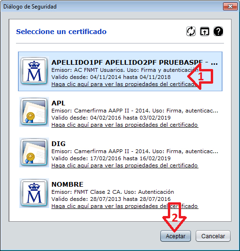
Task: Click the DIG certificate title
Action: pyautogui.click(x=58, y=144)
